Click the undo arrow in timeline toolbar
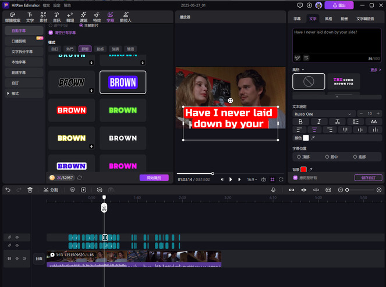 tap(8, 190)
